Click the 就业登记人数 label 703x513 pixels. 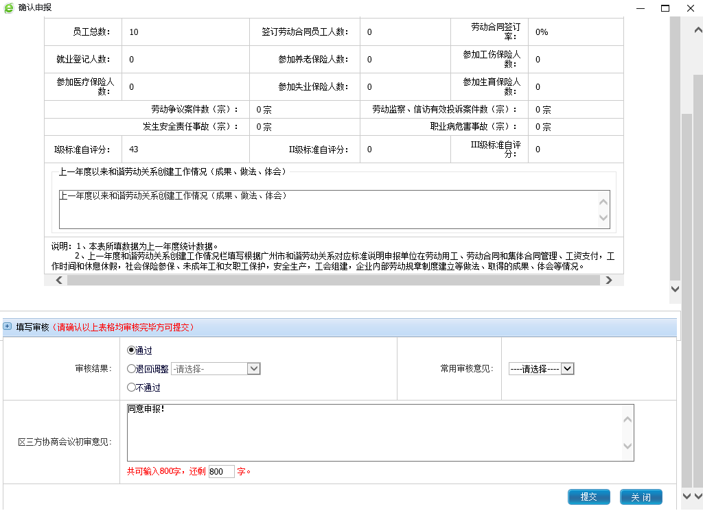click(x=83, y=59)
